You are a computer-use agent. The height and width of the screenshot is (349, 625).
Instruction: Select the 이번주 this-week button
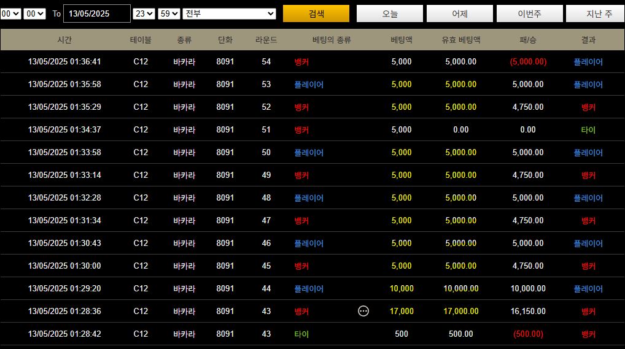coord(530,13)
